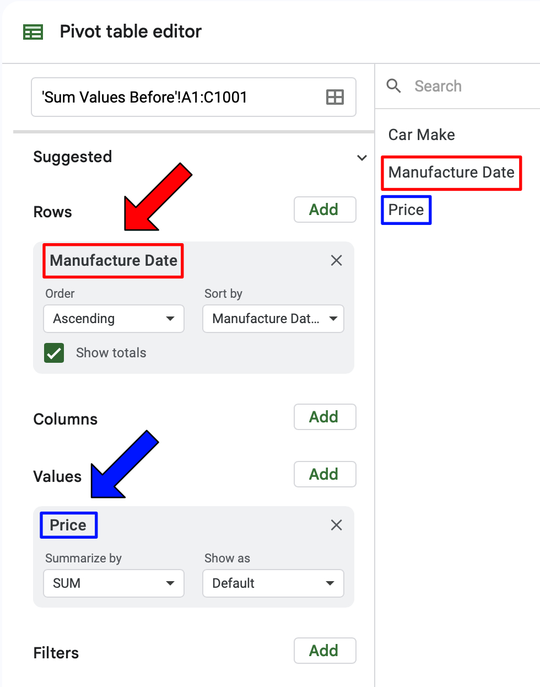This screenshot has width=540, height=687.
Task: Click the green spreadsheet icon beside Pivot table editor
Action: 33,31
